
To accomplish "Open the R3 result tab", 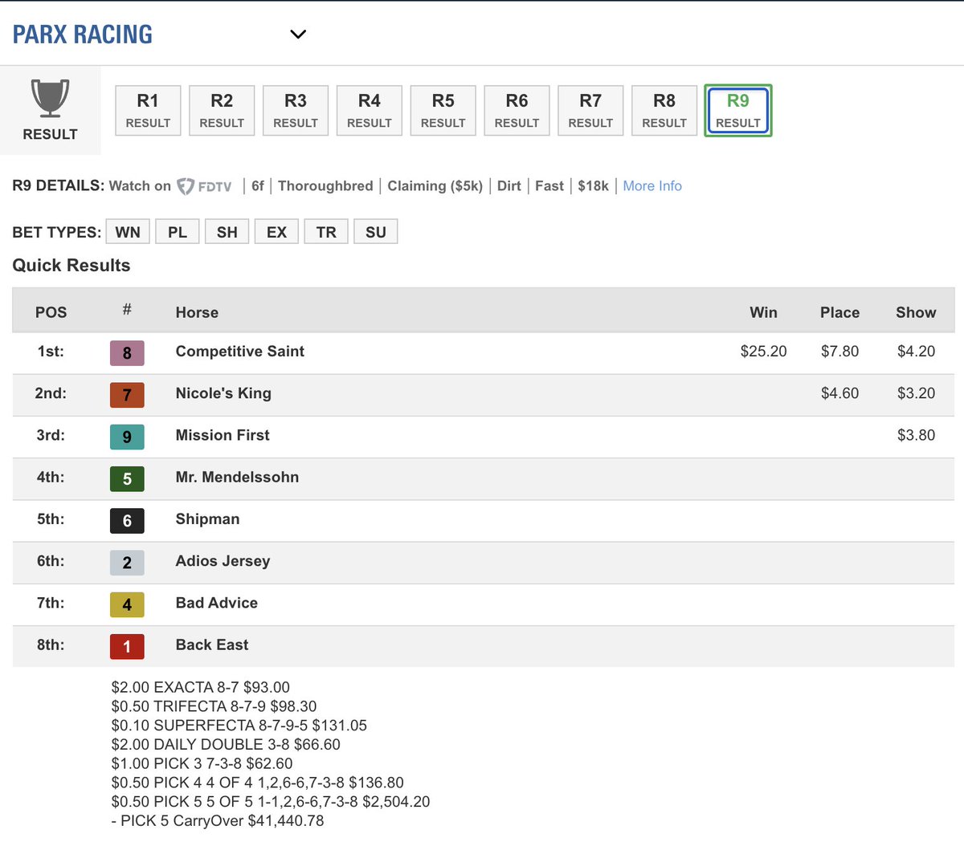I will (x=296, y=111).
